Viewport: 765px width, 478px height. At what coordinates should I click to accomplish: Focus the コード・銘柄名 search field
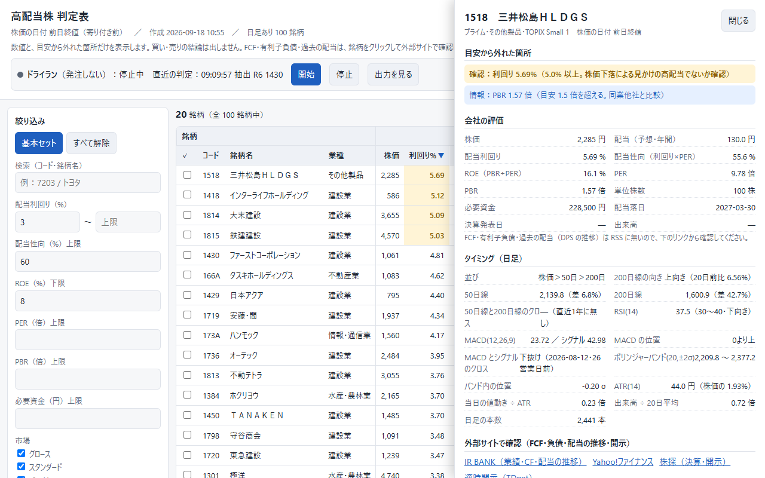(x=88, y=183)
